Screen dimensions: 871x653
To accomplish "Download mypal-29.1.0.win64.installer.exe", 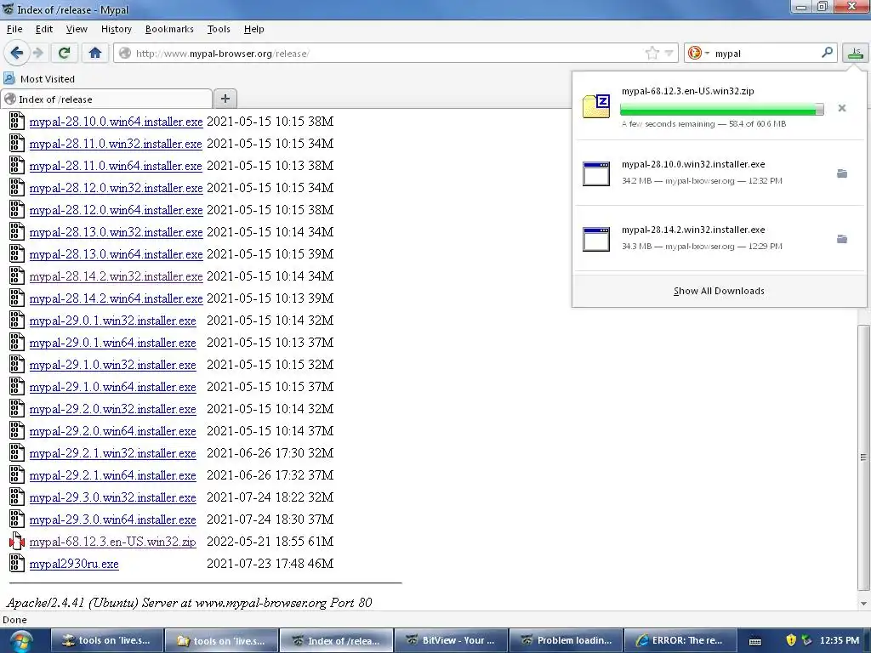I will pyautogui.click(x=113, y=387).
